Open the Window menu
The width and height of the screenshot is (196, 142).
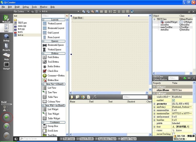point(43,7)
